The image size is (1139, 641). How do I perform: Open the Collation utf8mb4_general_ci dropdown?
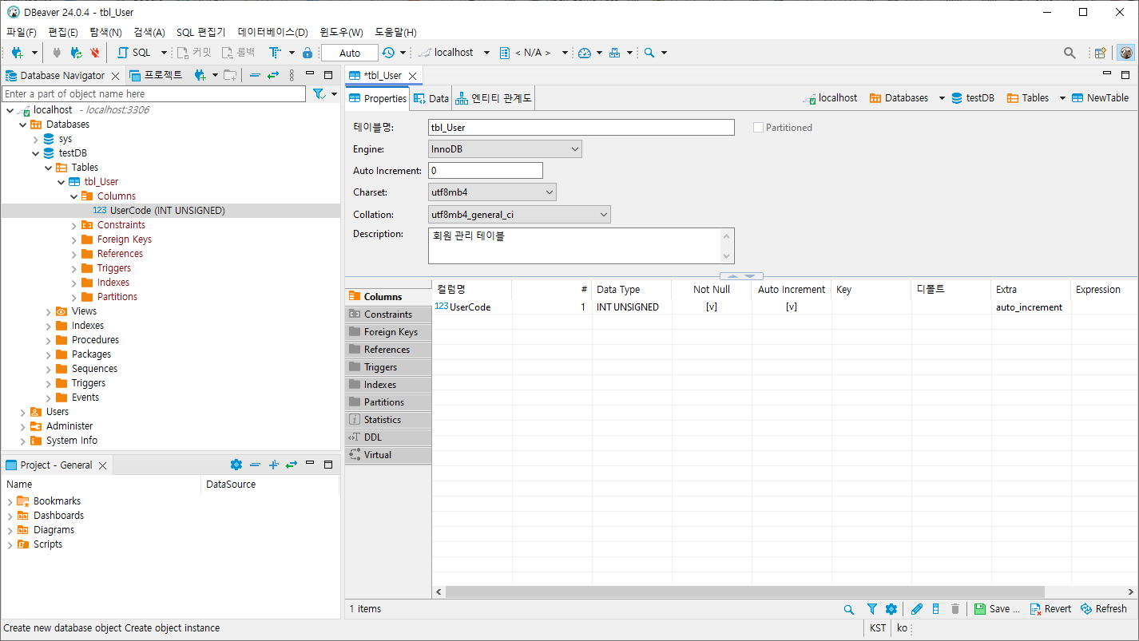coord(519,215)
